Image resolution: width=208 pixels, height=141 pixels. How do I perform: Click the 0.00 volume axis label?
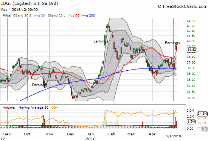(190, 129)
